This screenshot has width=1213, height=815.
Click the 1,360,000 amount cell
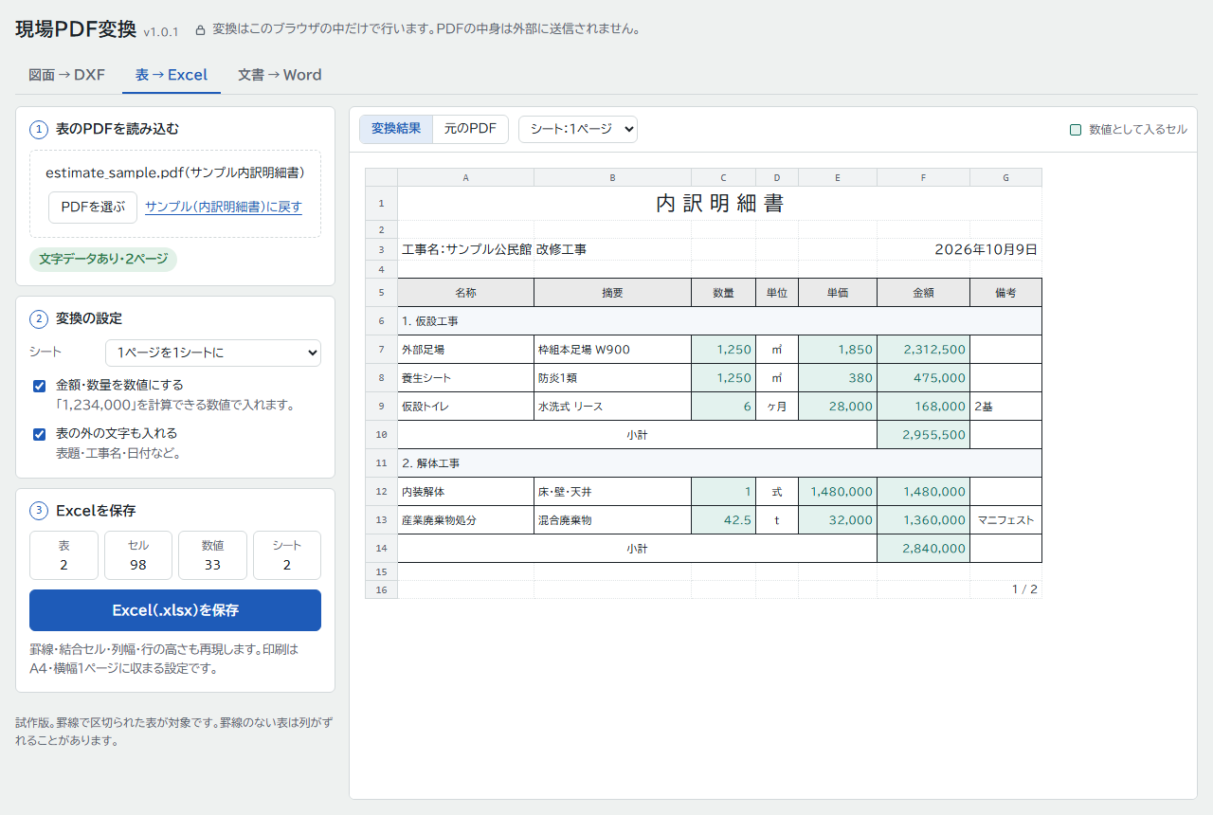[923, 520]
